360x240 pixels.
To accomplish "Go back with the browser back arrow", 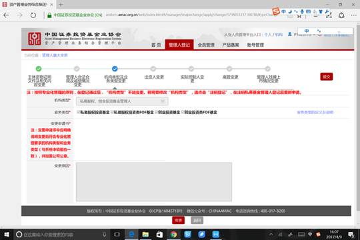I will (x=6, y=15).
